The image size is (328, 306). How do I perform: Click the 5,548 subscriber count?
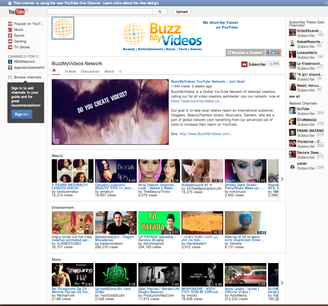(274, 64)
